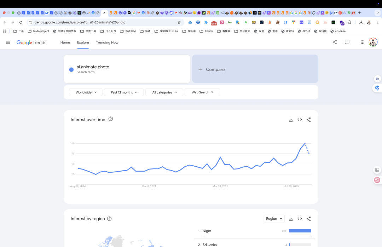The image size is (382, 247).
Task: Open the All categories dropdown
Action: pyautogui.click(x=164, y=92)
